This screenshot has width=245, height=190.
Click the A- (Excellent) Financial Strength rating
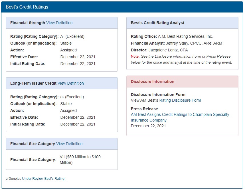[72, 36]
